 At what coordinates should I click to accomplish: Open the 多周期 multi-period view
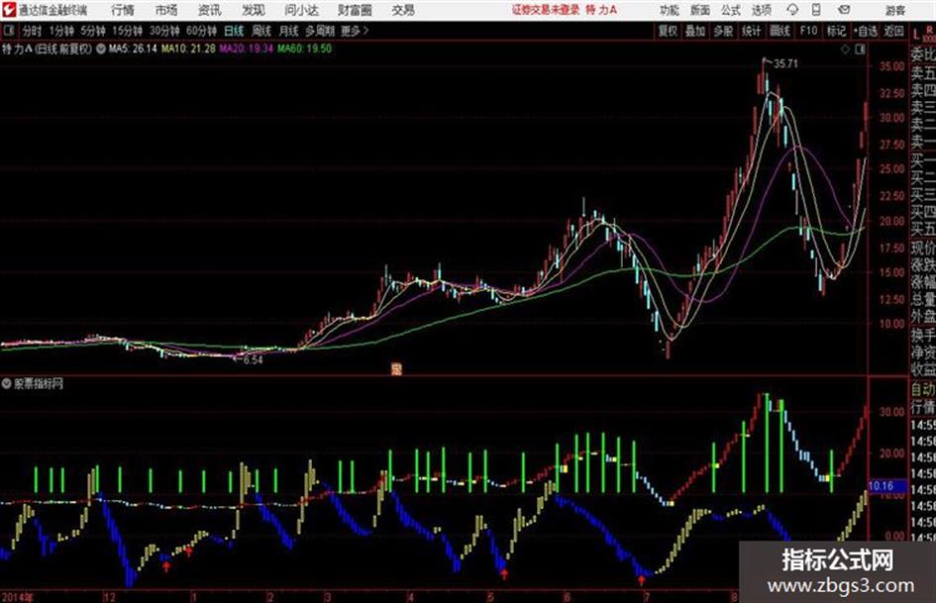(x=320, y=31)
